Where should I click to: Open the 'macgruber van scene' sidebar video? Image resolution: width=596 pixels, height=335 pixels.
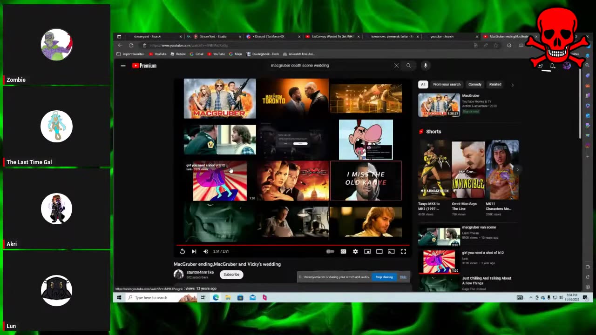pos(439,237)
